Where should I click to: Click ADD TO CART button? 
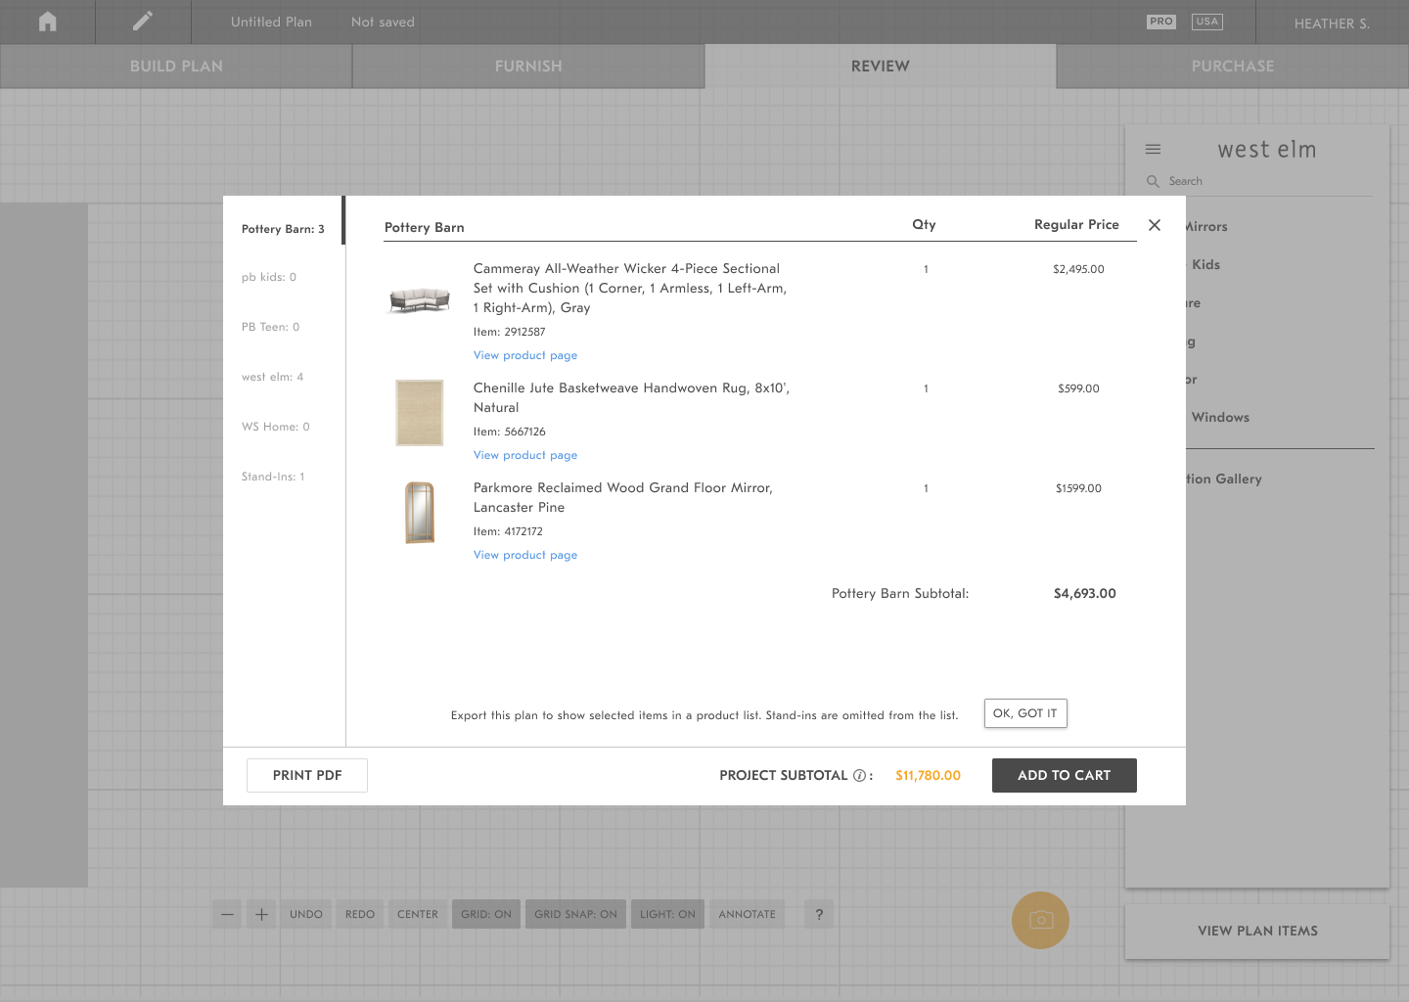(1065, 775)
